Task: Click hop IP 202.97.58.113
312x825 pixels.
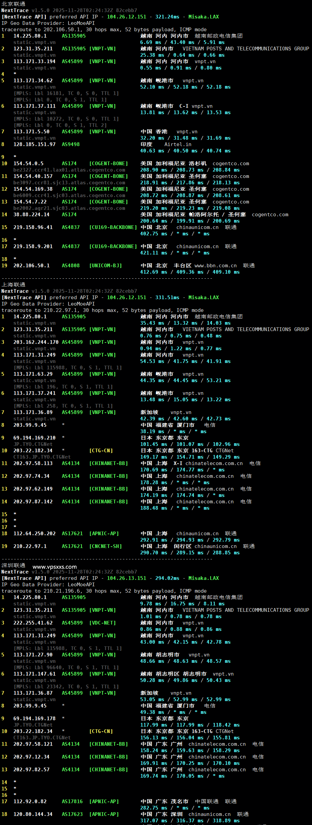Action: tap(33, 463)
